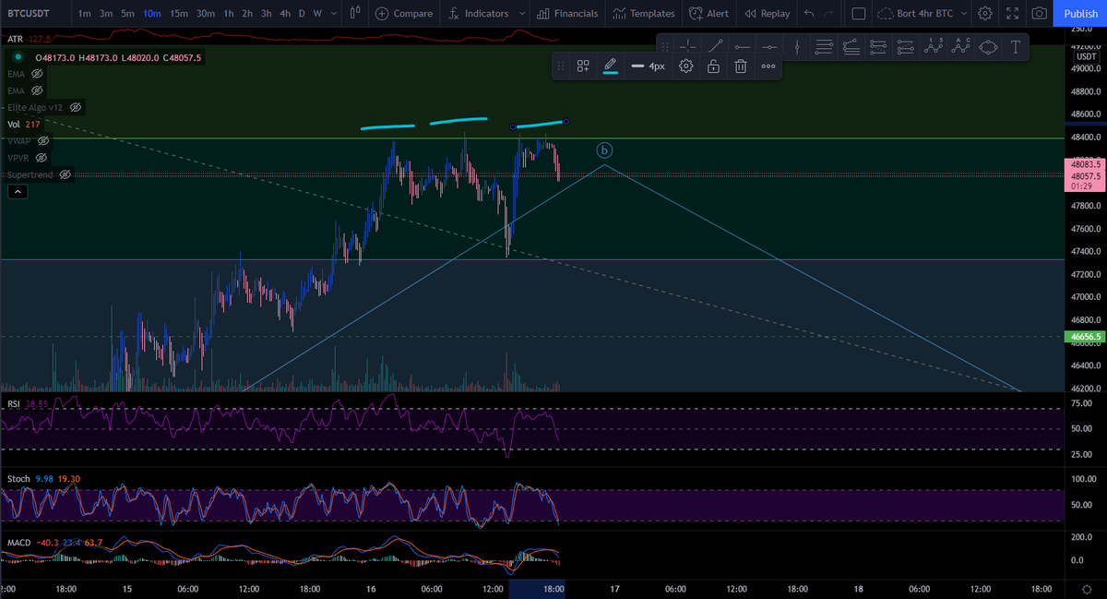1107x599 pixels.
Task: Click drawing templates icon in floating toolbar
Action: click(583, 66)
